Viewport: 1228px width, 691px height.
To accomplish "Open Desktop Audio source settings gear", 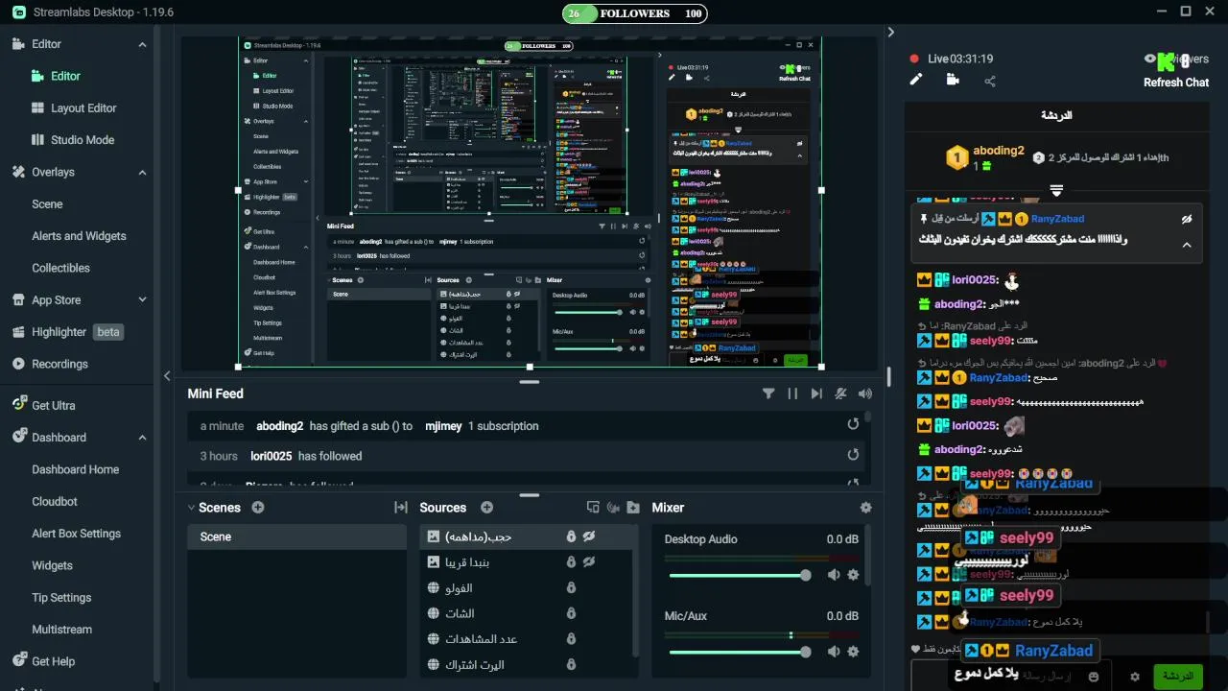I will point(853,575).
